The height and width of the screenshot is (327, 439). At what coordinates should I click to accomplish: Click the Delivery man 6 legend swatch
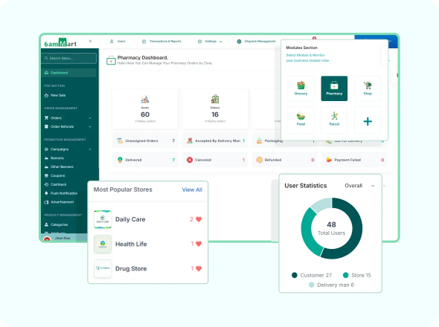click(311, 285)
